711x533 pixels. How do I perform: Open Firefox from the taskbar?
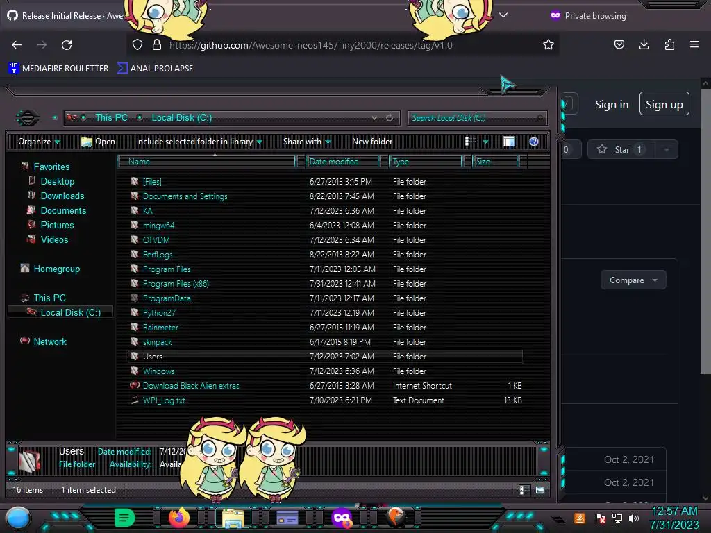pos(179,517)
